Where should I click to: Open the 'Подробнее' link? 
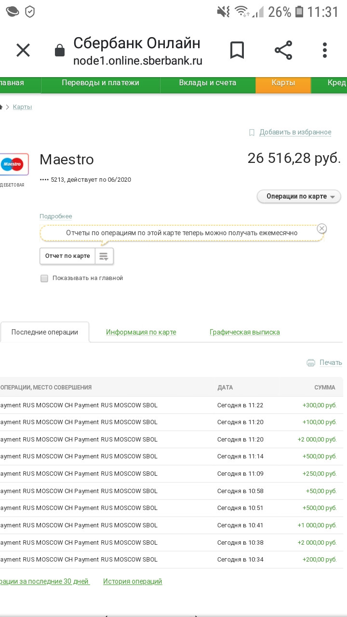[56, 216]
